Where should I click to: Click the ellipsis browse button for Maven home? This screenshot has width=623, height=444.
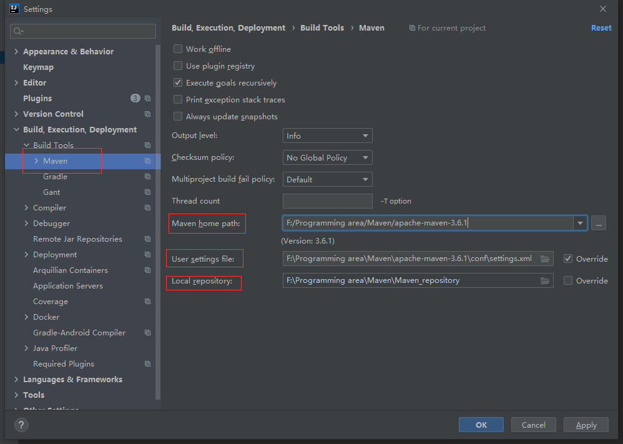[598, 223]
